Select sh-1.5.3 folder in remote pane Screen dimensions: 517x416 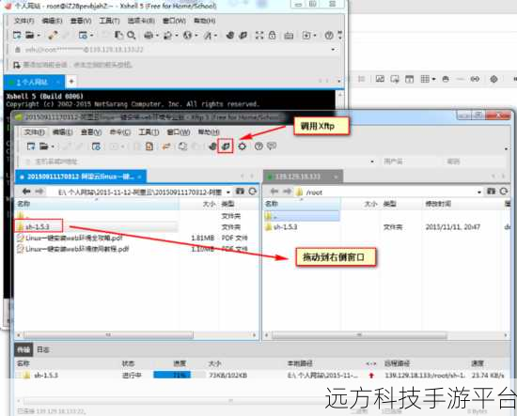[282, 227]
